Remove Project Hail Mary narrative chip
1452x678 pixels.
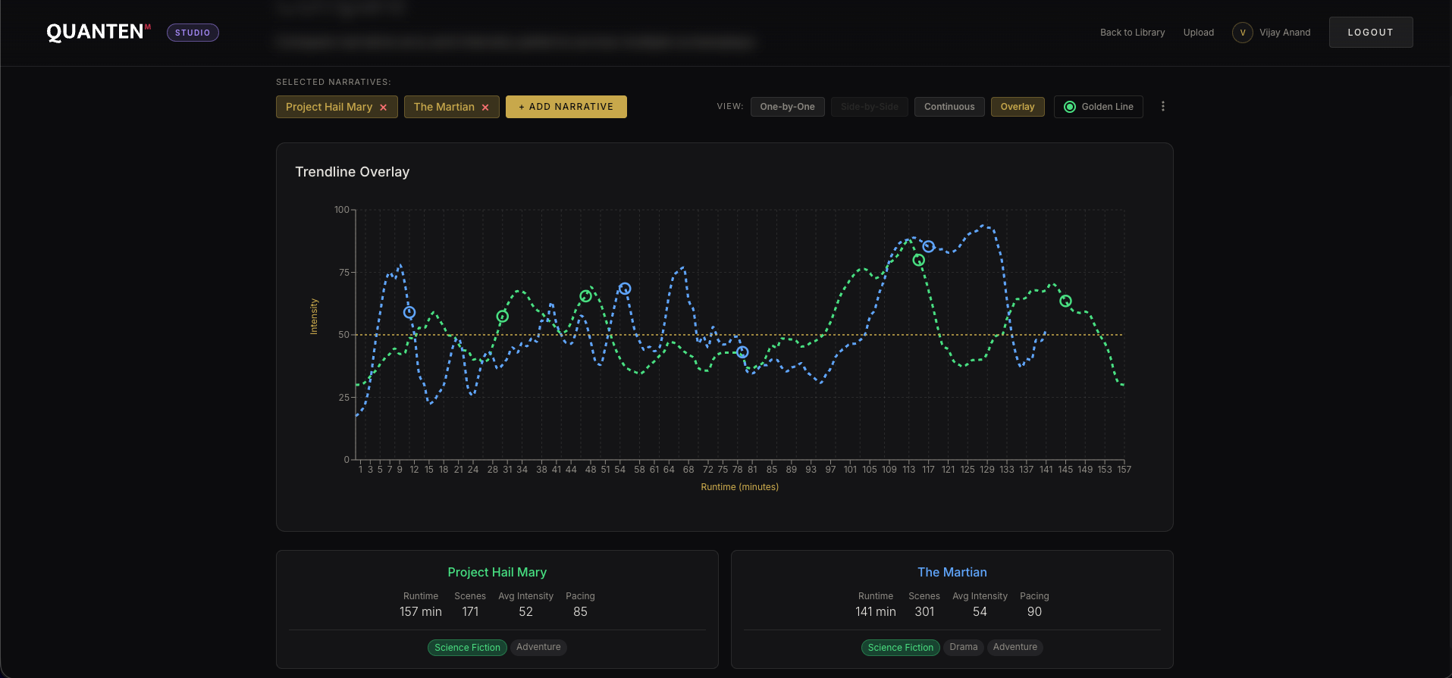tap(383, 108)
